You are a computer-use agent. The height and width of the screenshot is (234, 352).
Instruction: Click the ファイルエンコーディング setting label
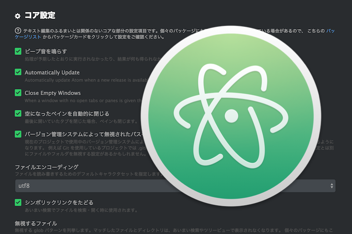tap(47, 167)
